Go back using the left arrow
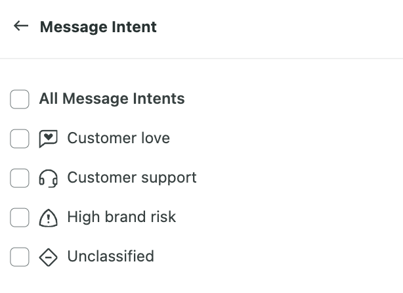The height and width of the screenshot is (293, 403). (x=21, y=26)
